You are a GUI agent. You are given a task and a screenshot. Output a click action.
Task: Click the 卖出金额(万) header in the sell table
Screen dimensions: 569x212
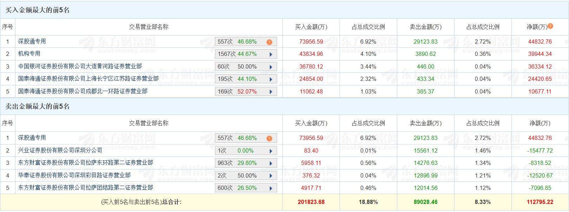click(426, 123)
